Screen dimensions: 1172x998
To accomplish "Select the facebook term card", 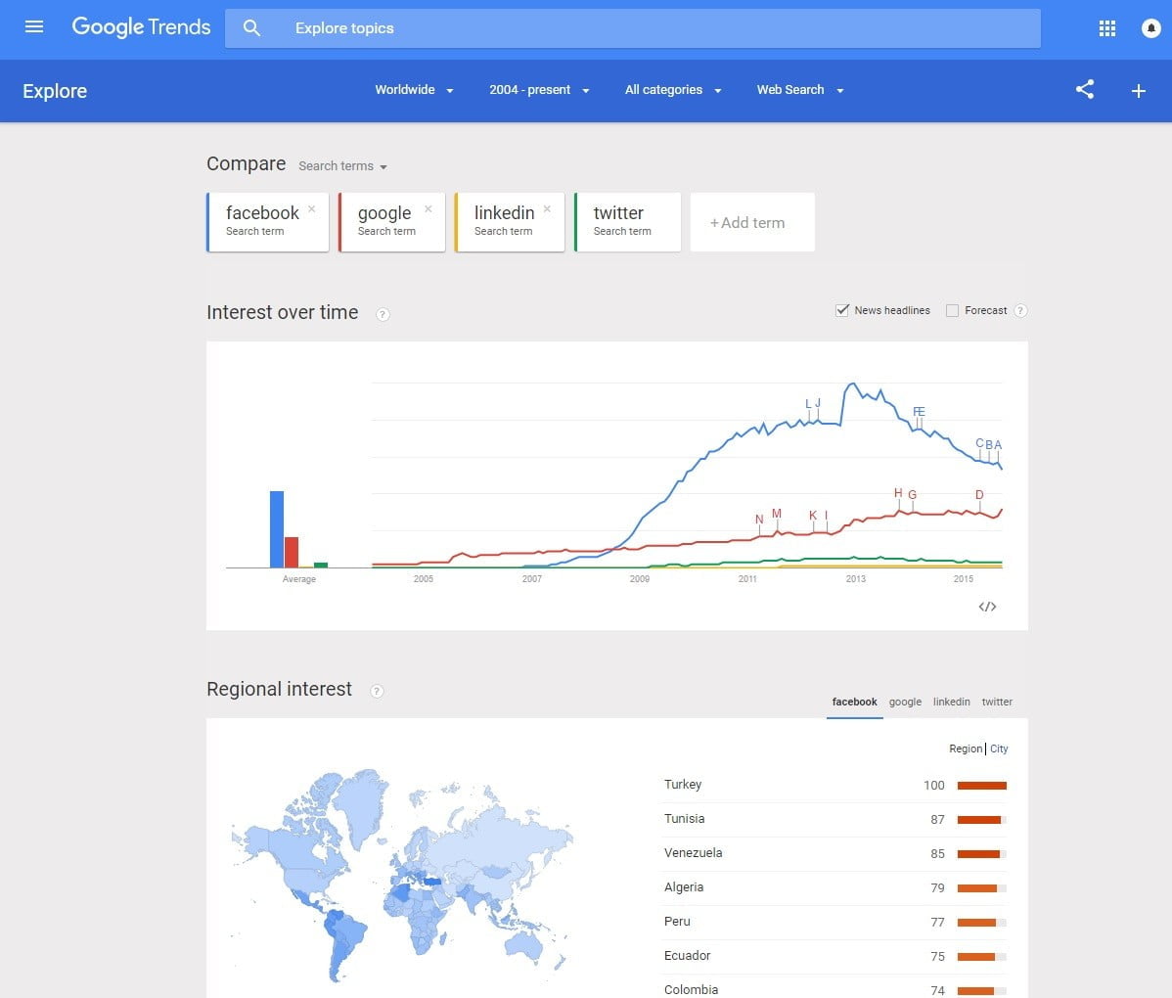I will click(x=268, y=222).
